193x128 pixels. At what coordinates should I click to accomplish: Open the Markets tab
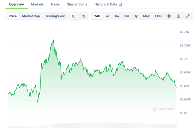pyautogui.click(x=37, y=4)
